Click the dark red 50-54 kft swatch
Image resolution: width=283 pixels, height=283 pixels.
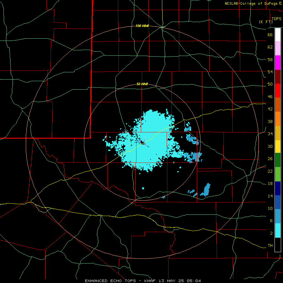pyautogui.click(x=278, y=76)
